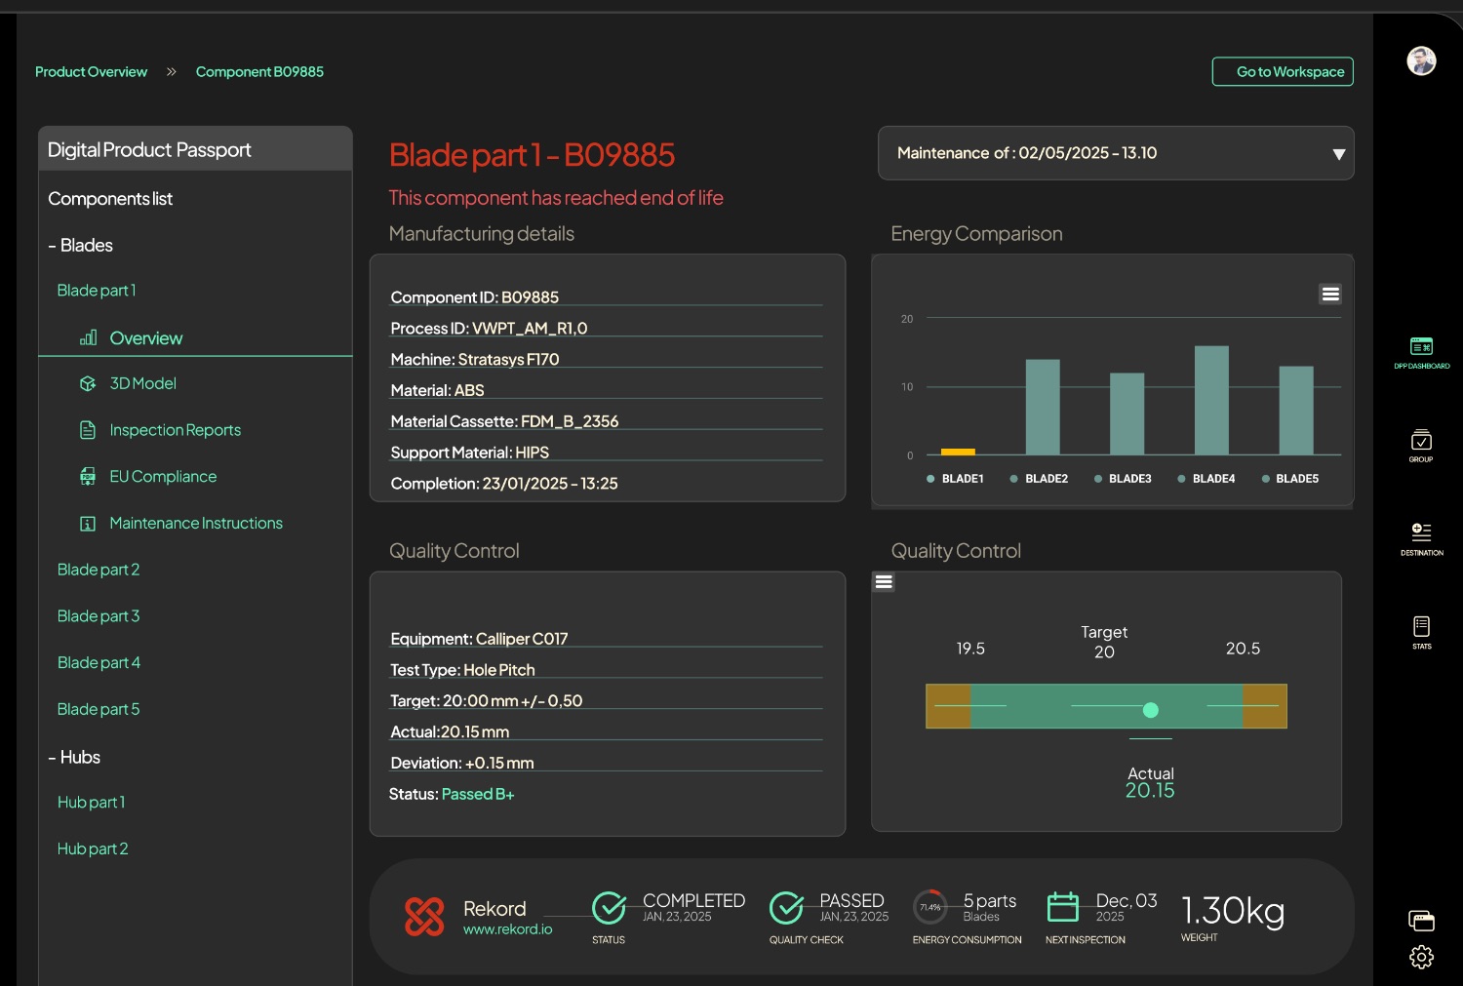Toggle BLADE3 series in chart legend
The image size is (1463, 986).
click(x=1123, y=479)
